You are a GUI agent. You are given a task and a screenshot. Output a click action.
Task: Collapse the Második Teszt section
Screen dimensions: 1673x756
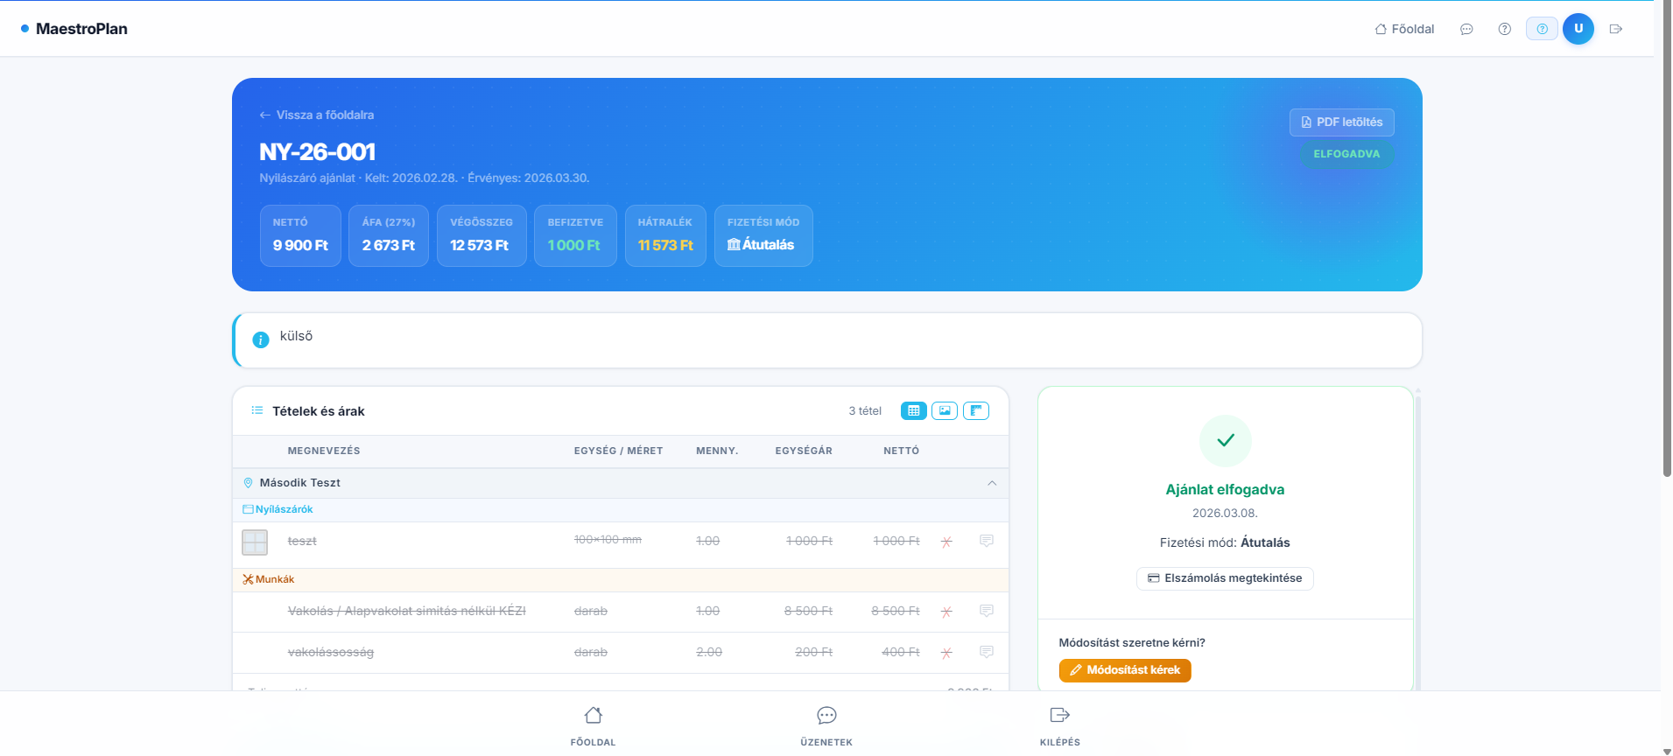[992, 483]
